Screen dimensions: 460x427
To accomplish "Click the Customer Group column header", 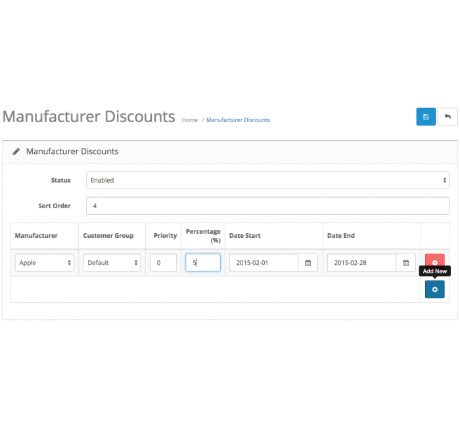I will (x=108, y=235).
